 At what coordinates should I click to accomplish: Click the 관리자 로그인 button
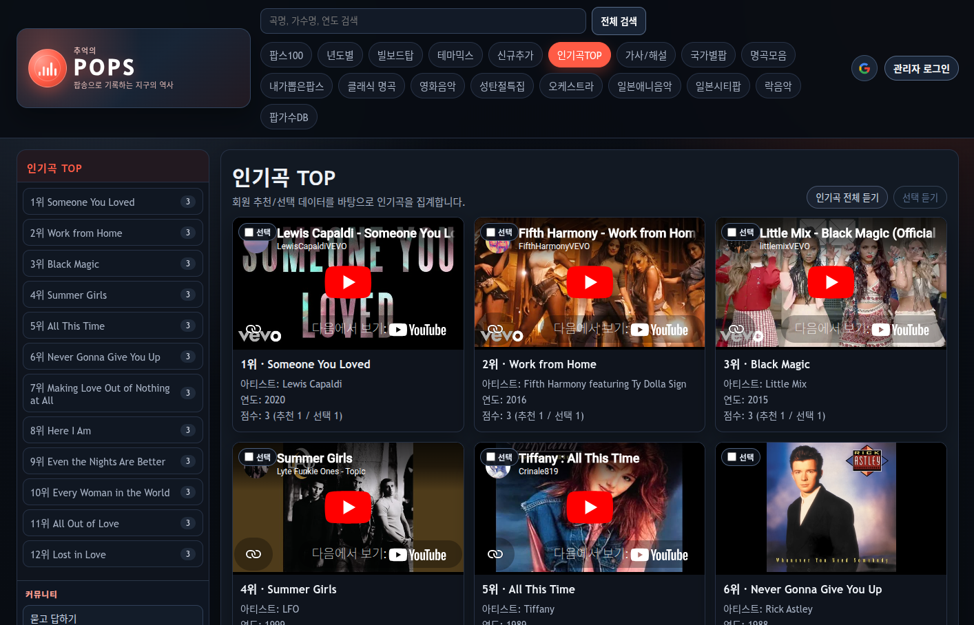921,68
